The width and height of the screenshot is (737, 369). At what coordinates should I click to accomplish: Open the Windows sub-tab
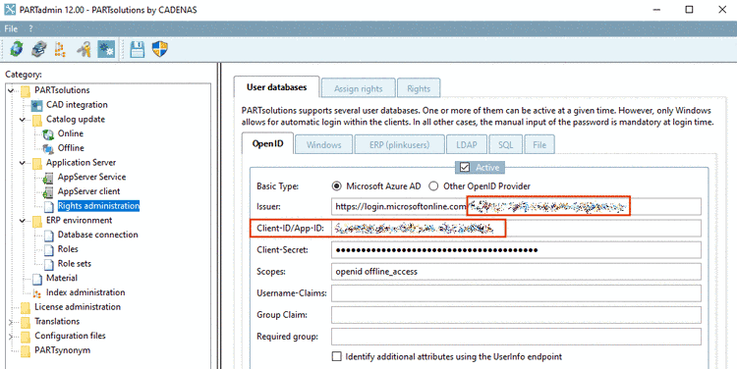tap(323, 145)
